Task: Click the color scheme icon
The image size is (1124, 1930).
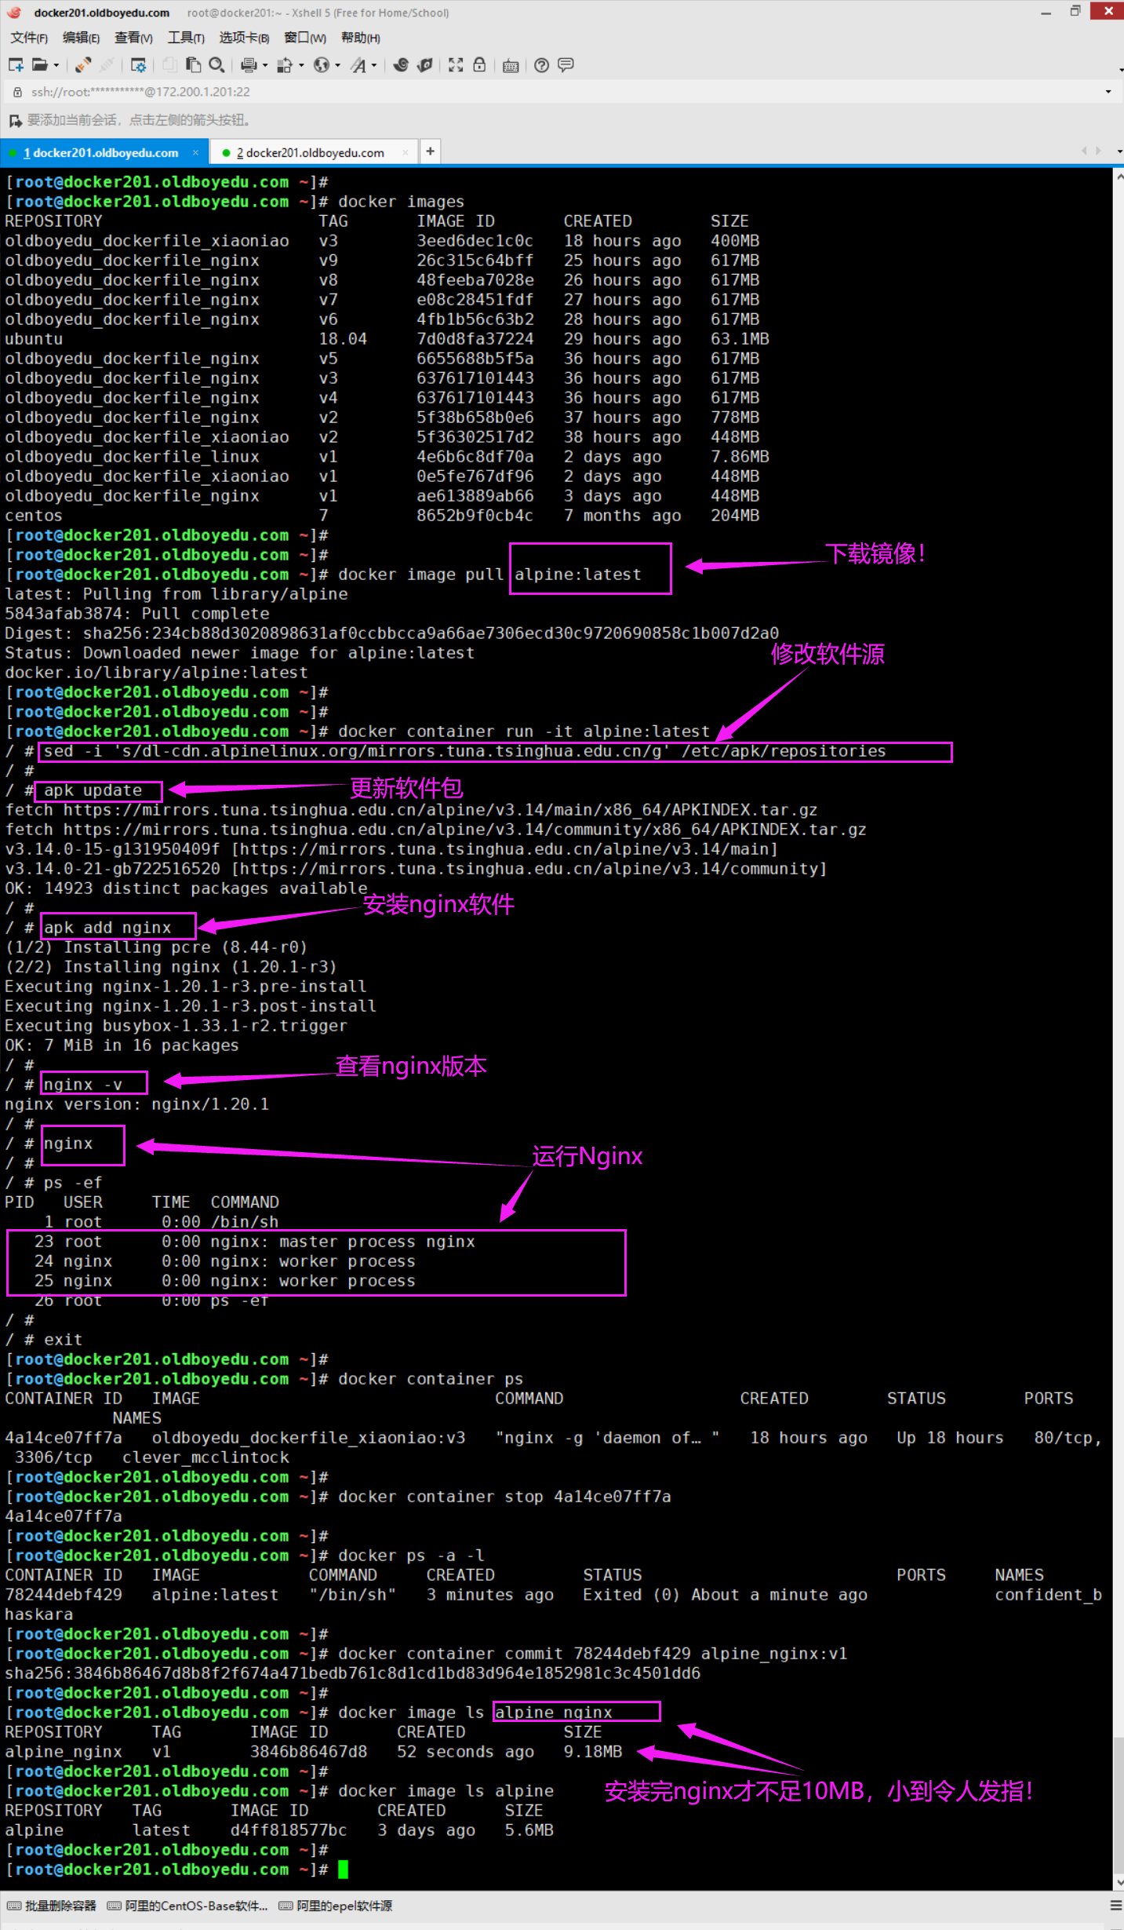Action: tap(286, 65)
